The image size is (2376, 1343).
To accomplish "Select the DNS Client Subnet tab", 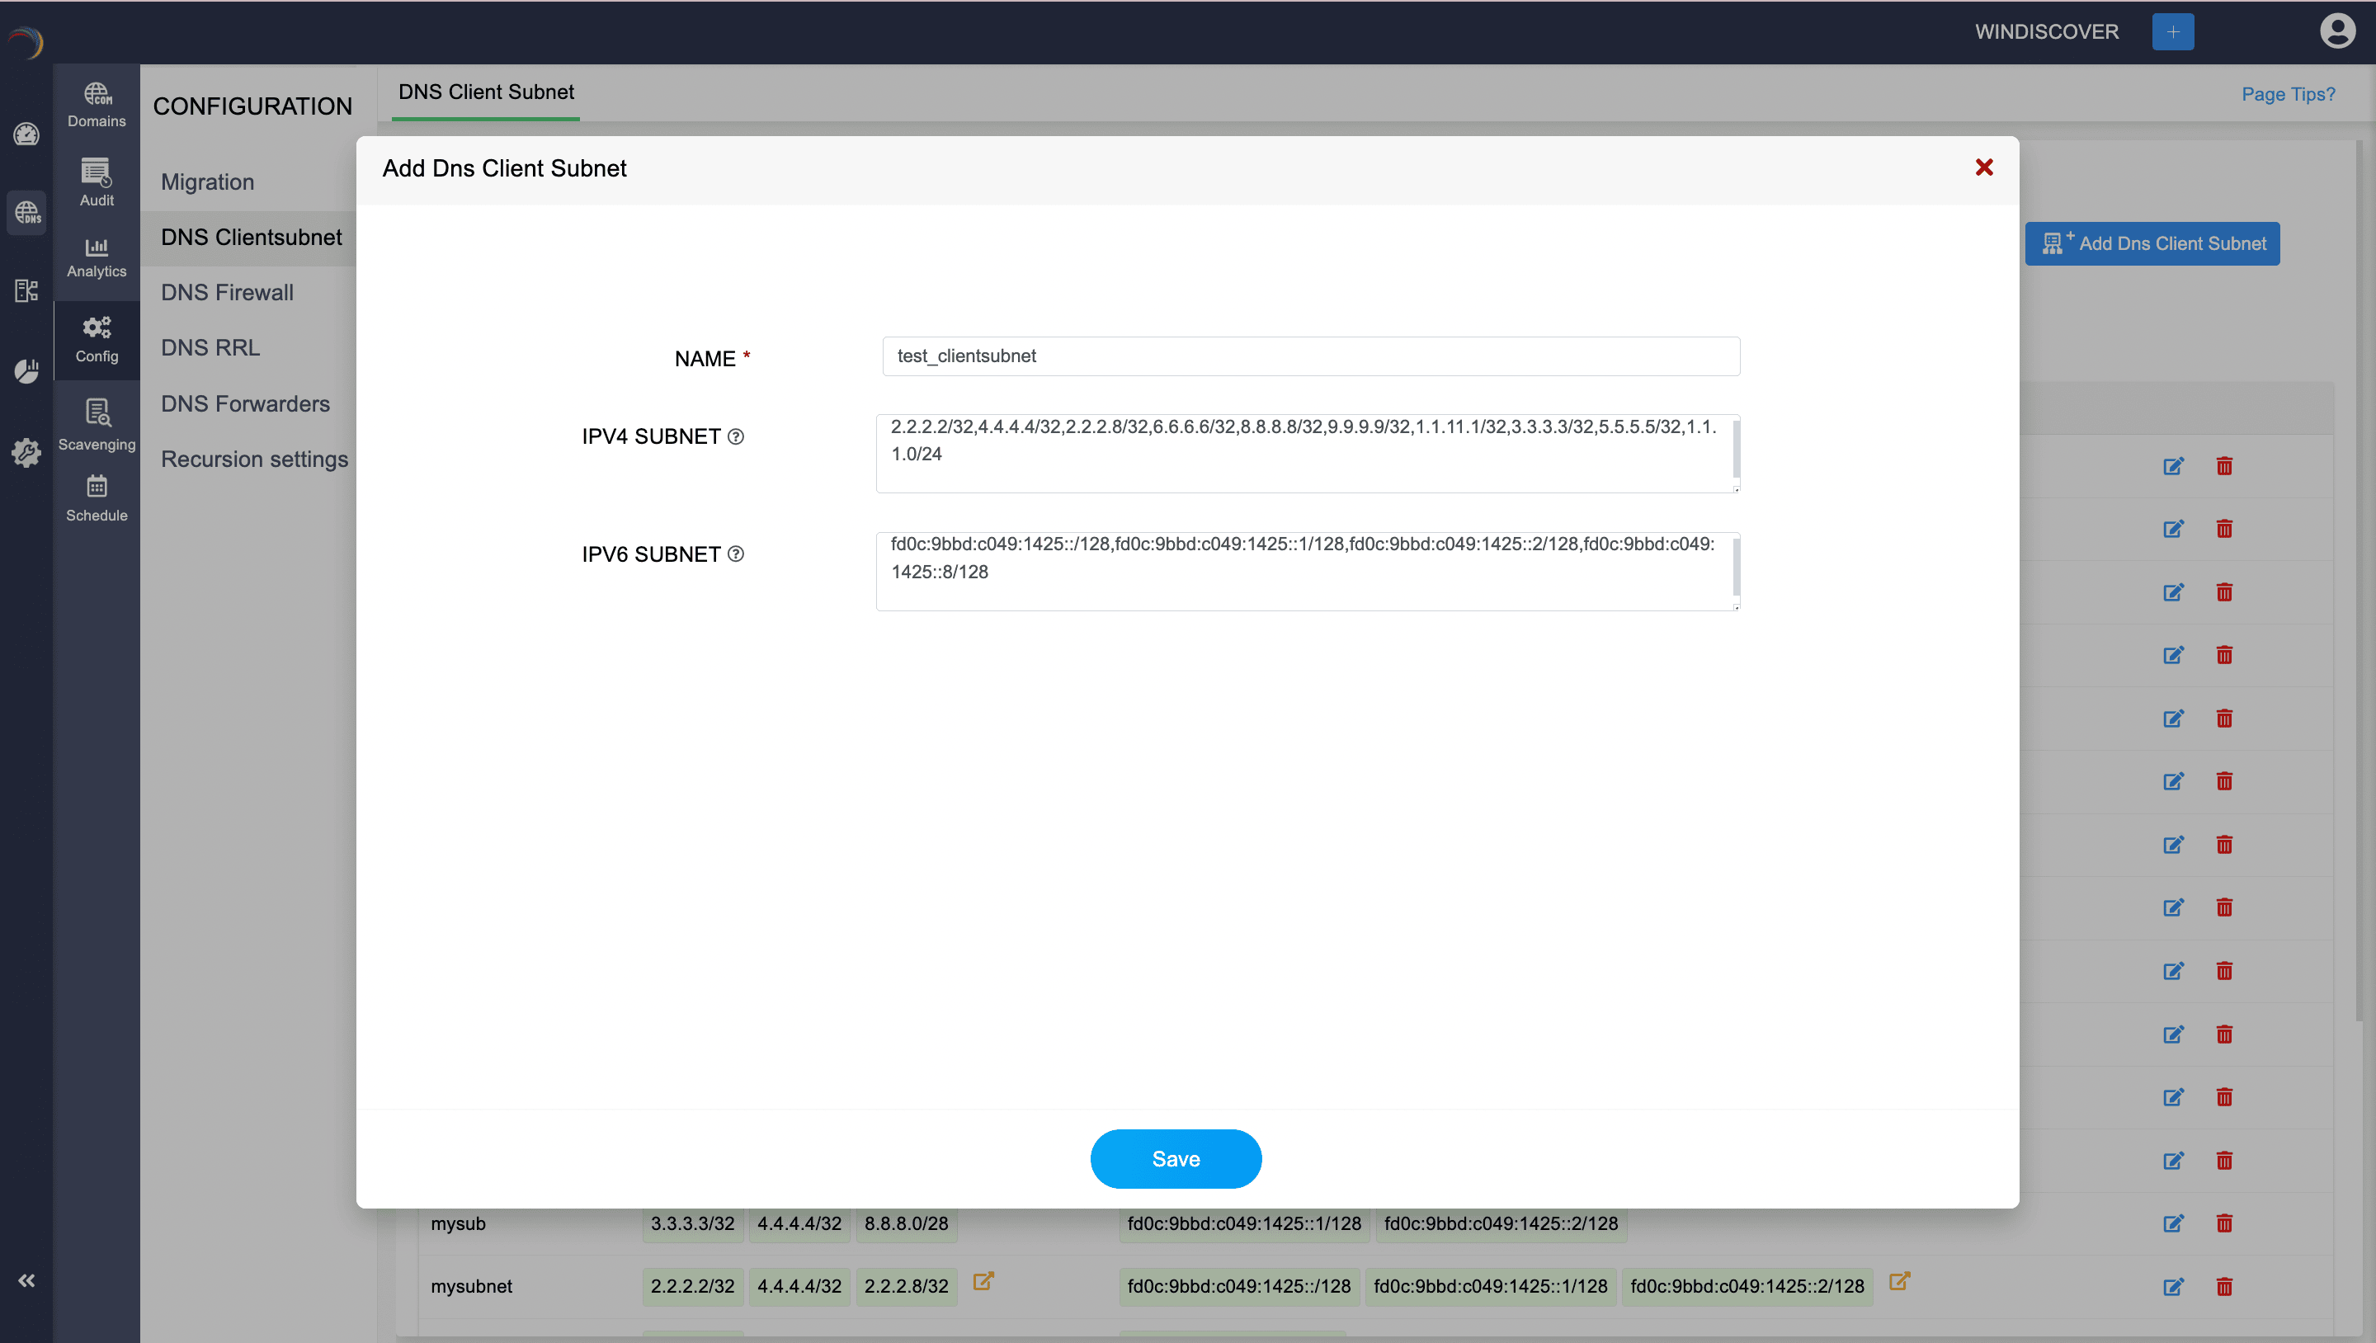I will (x=485, y=92).
